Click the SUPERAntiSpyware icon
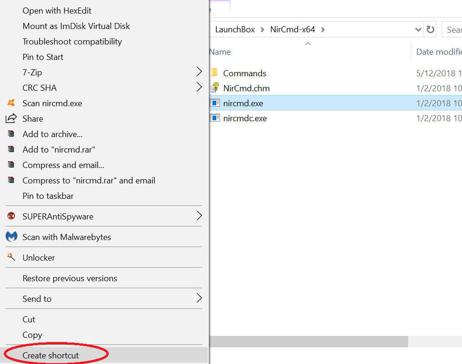 11,216
